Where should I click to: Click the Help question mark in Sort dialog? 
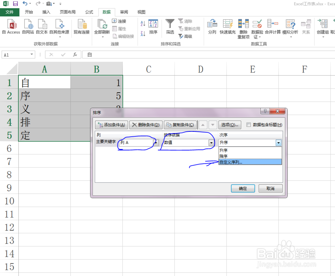265,111
